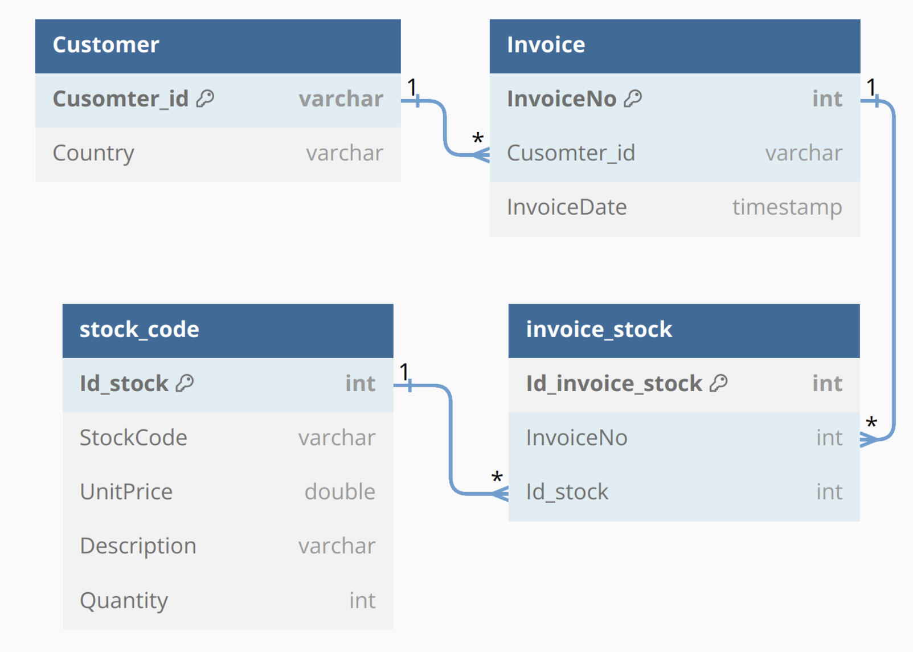The height and width of the screenshot is (652, 913).
Task: Click the Id_invoice_stock field name
Action: (614, 384)
